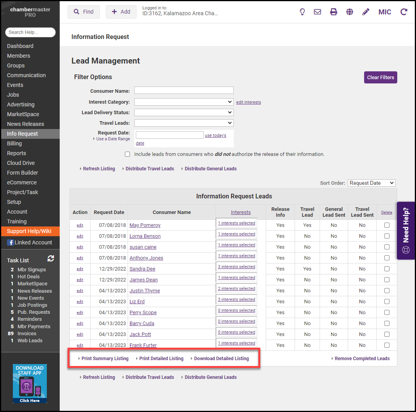416x412 pixels.
Task: Open Facebook Linked Account
Action: 30,242
